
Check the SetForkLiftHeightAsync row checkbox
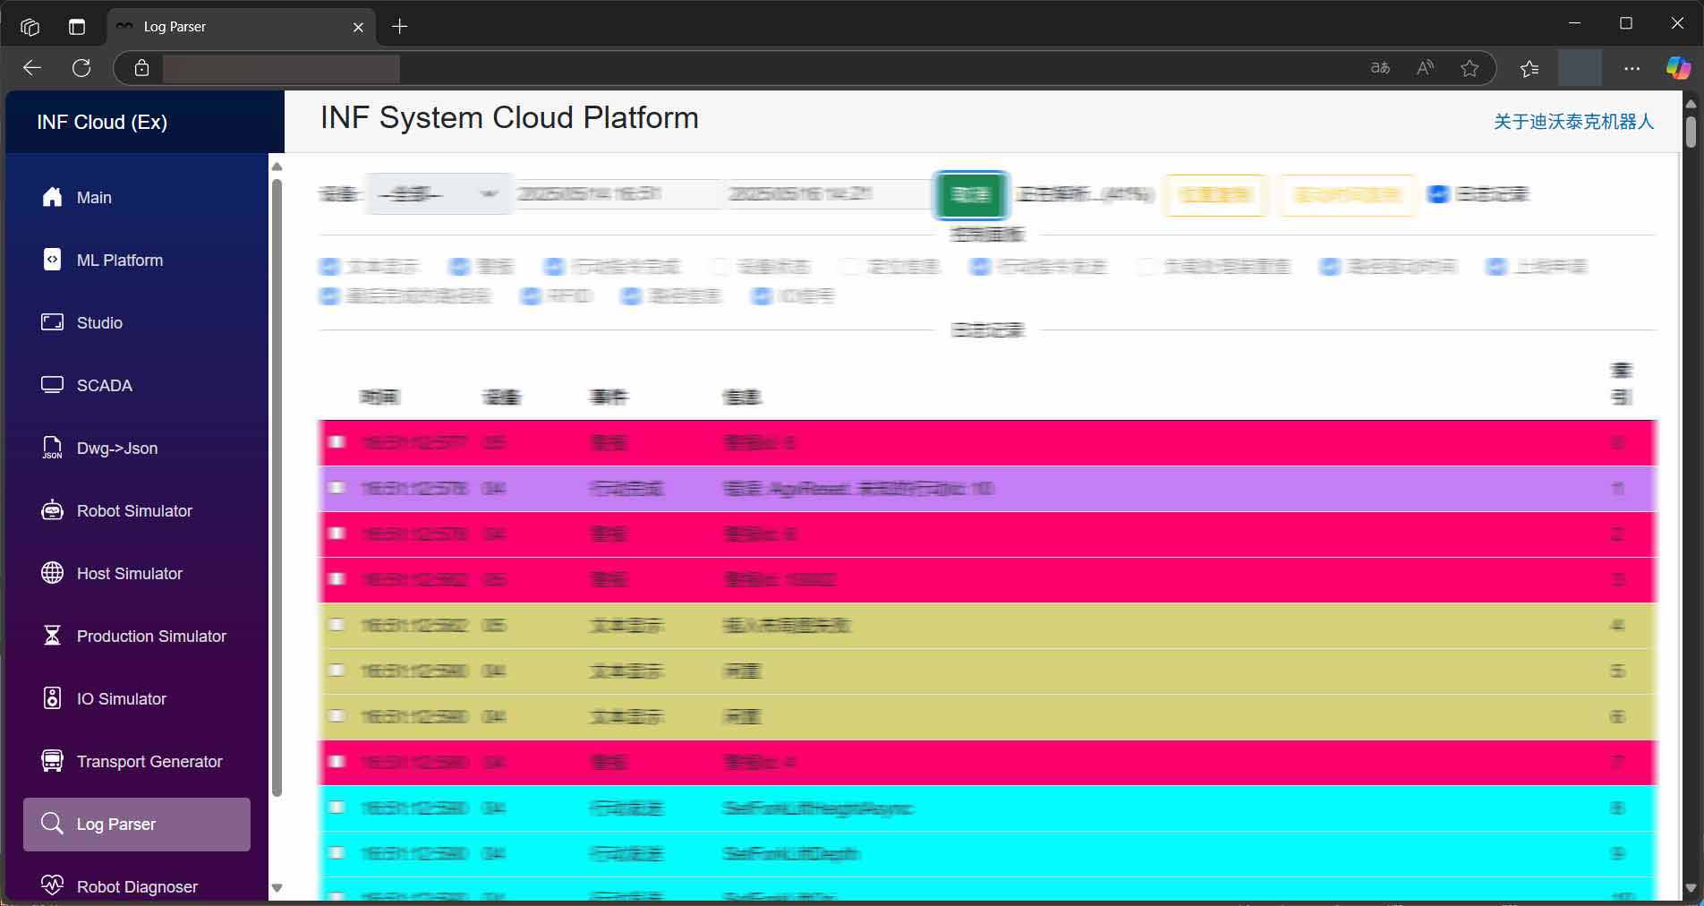[x=337, y=808]
